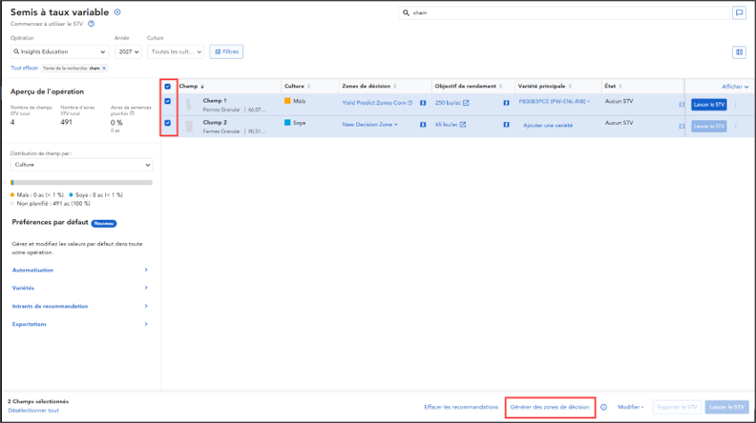The width and height of the screenshot is (756, 423).
Task: Click Exporter le STV button
Action: coord(677,407)
